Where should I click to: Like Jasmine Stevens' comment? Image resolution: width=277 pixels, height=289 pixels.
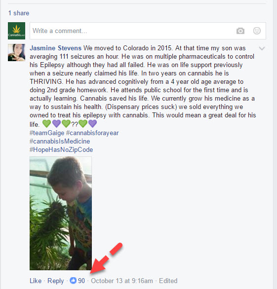(x=36, y=281)
